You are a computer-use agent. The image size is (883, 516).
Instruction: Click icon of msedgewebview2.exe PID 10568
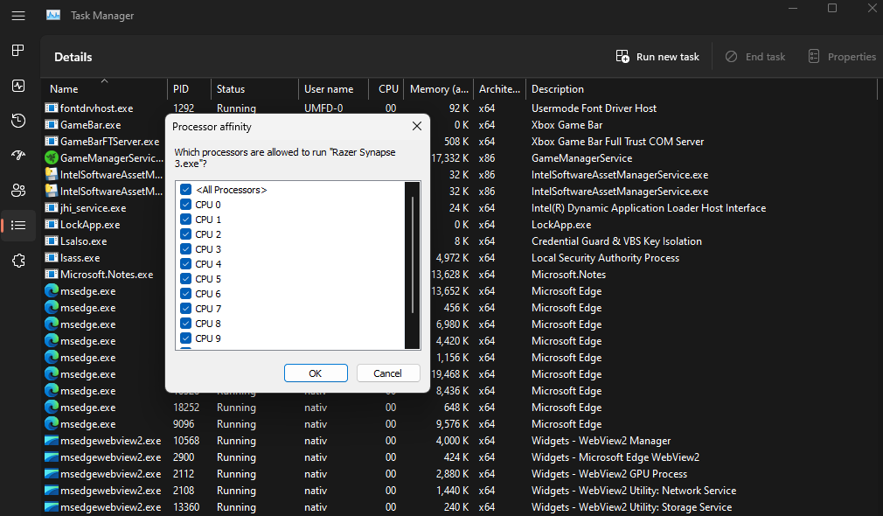coord(52,441)
